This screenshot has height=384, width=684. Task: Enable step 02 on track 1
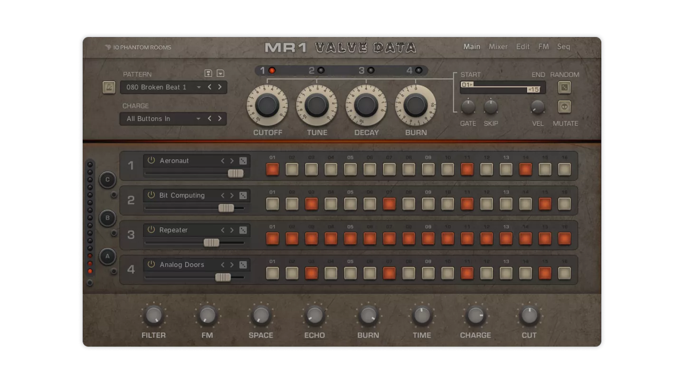tap(292, 169)
